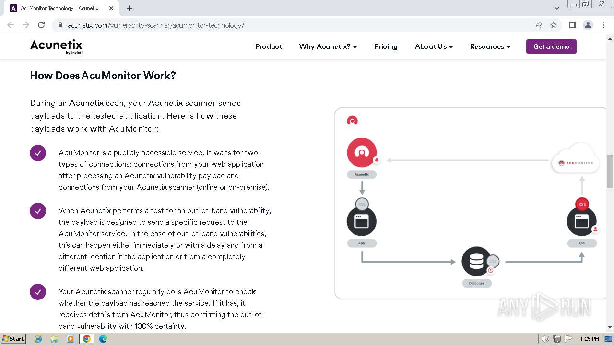Switch to Chrome on the taskbar

tap(87, 339)
